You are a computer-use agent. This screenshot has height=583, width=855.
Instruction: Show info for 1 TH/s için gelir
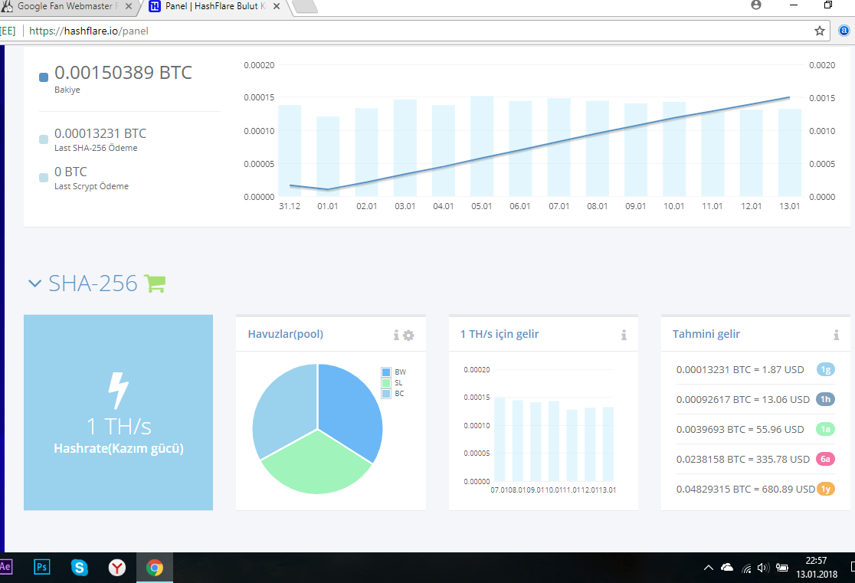click(x=624, y=335)
